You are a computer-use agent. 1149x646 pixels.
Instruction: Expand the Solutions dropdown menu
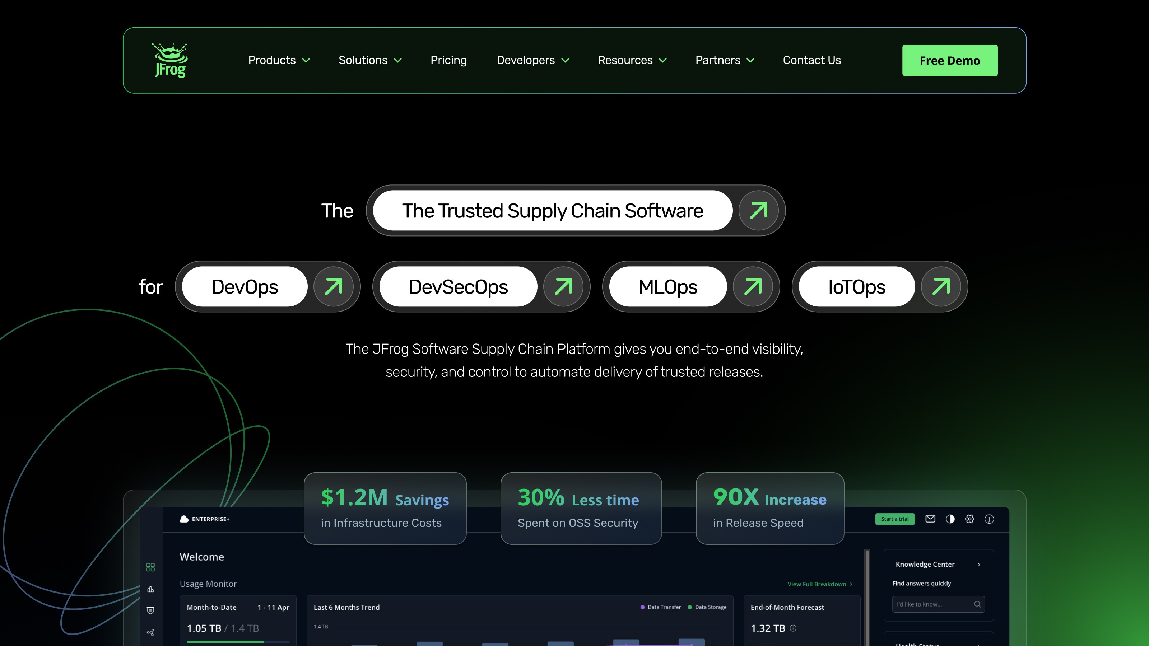coord(370,60)
